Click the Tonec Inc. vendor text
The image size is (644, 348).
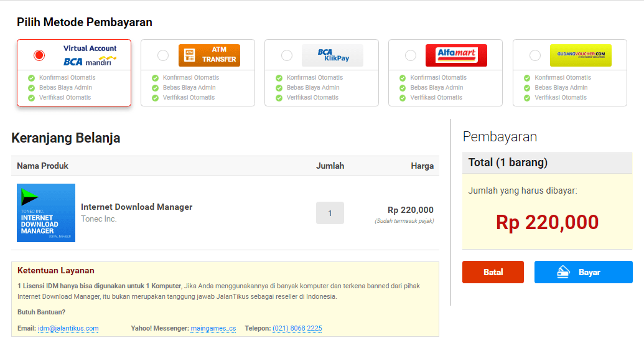click(x=98, y=219)
